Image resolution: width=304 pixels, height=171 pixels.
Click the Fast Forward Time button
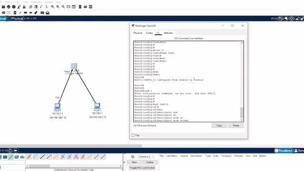[x=16, y=151]
